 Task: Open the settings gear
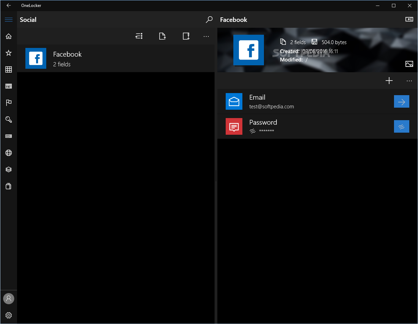coord(9,315)
